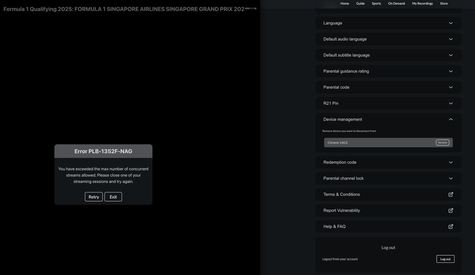This screenshot has width=475, height=275.
Task: Expand Default subtitle language section
Action: tap(388, 55)
